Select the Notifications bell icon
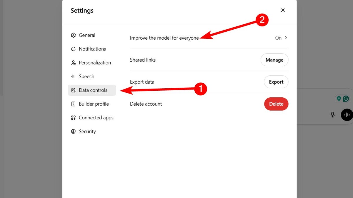This screenshot has height=198, width=353. (73, 49)
